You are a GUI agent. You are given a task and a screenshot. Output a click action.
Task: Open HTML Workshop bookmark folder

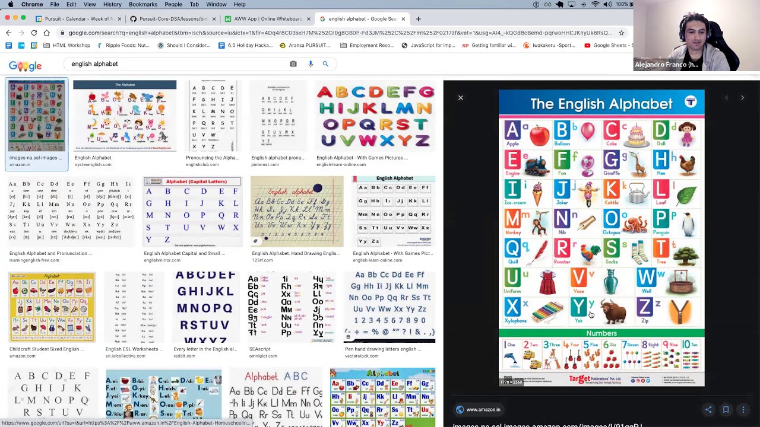tap(66, 45)
